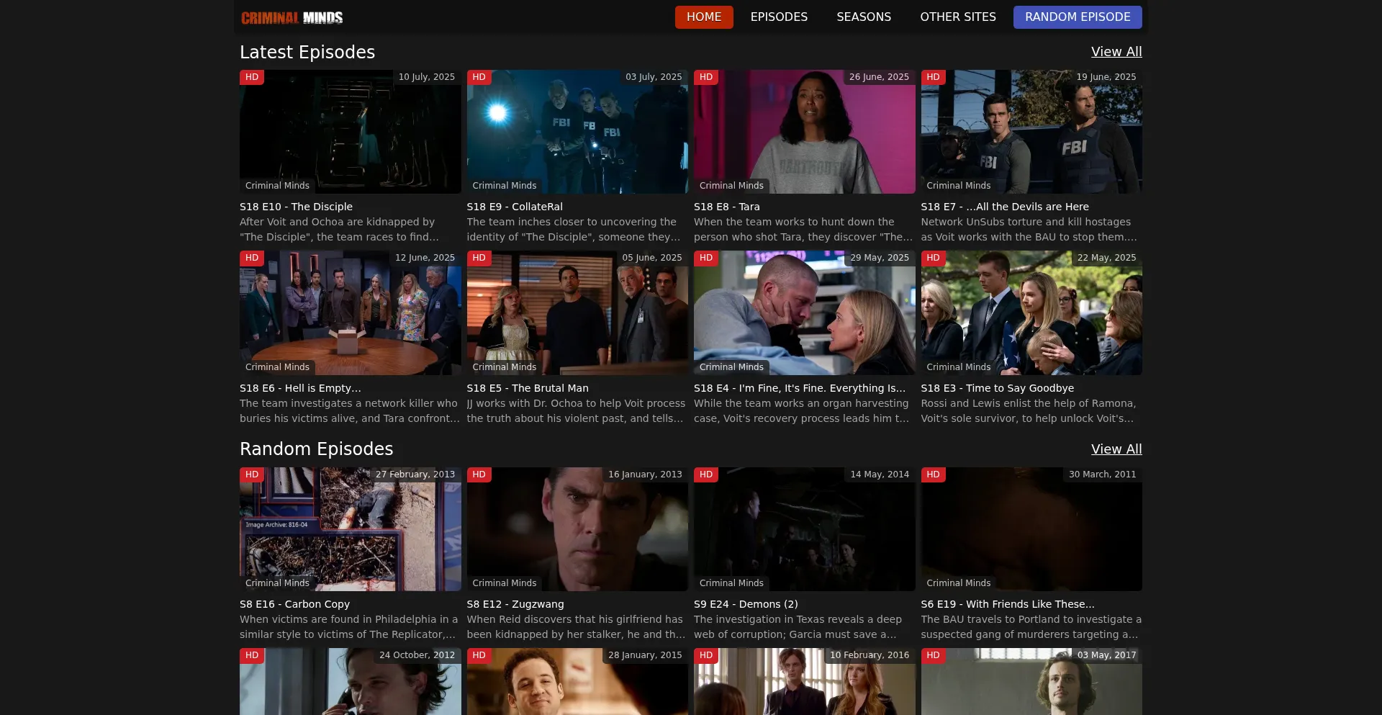
Task: Click the '26 June, 2025' date label
Action: (879, 77)
